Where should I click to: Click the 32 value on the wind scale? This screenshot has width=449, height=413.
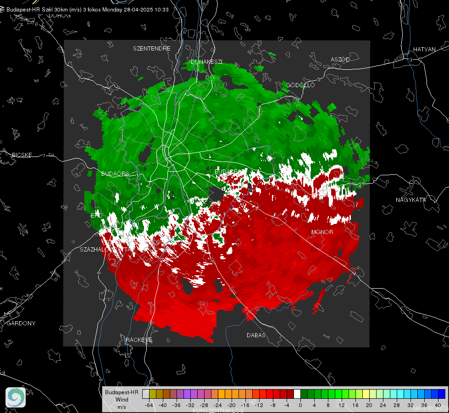pyautogui.click(x=410, y=405)
